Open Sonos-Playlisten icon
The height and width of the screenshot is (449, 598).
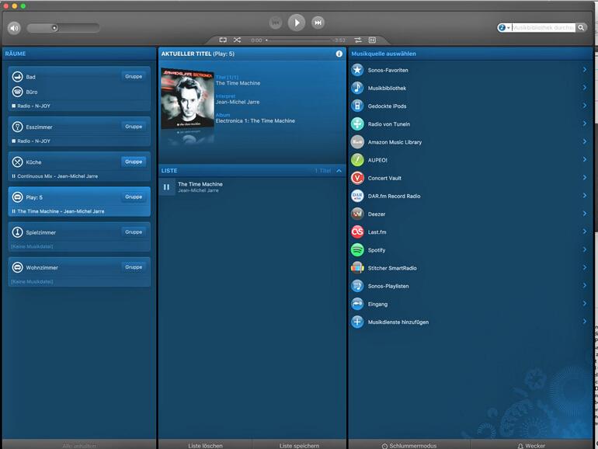pos(357,286)
